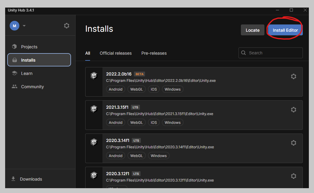Click the Installs drive icon

(15, 60)
